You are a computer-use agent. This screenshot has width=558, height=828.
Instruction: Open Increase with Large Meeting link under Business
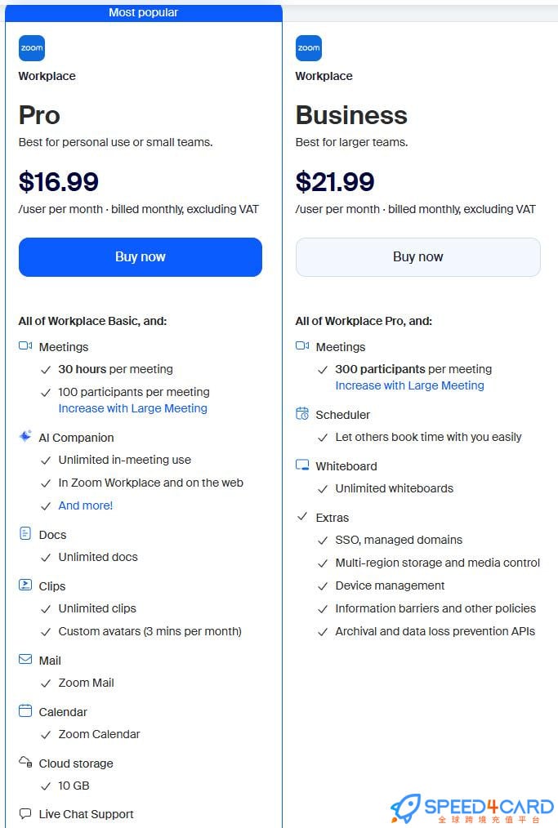point(409,385)
